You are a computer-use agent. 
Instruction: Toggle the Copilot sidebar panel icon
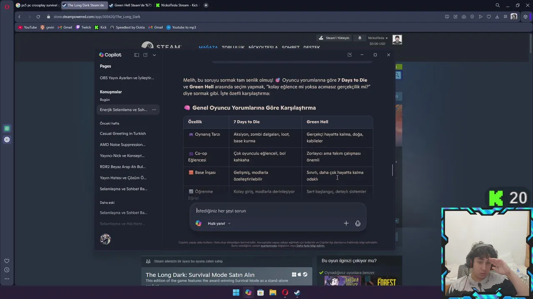point(136,55)
